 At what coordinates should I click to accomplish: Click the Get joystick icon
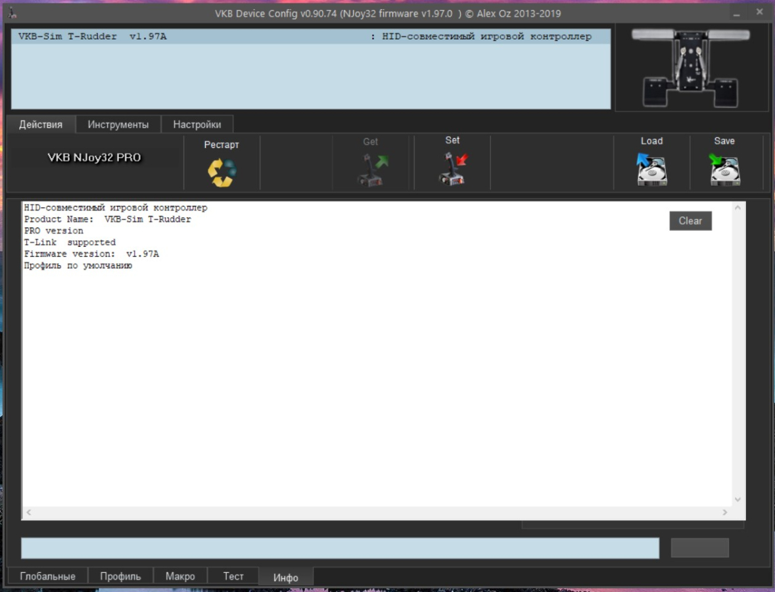click(x=373, y=170)
